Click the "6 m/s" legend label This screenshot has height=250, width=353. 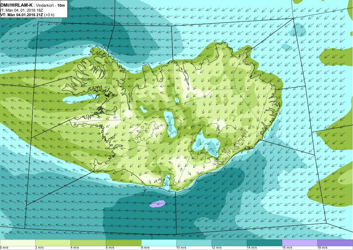coord(110,248)
